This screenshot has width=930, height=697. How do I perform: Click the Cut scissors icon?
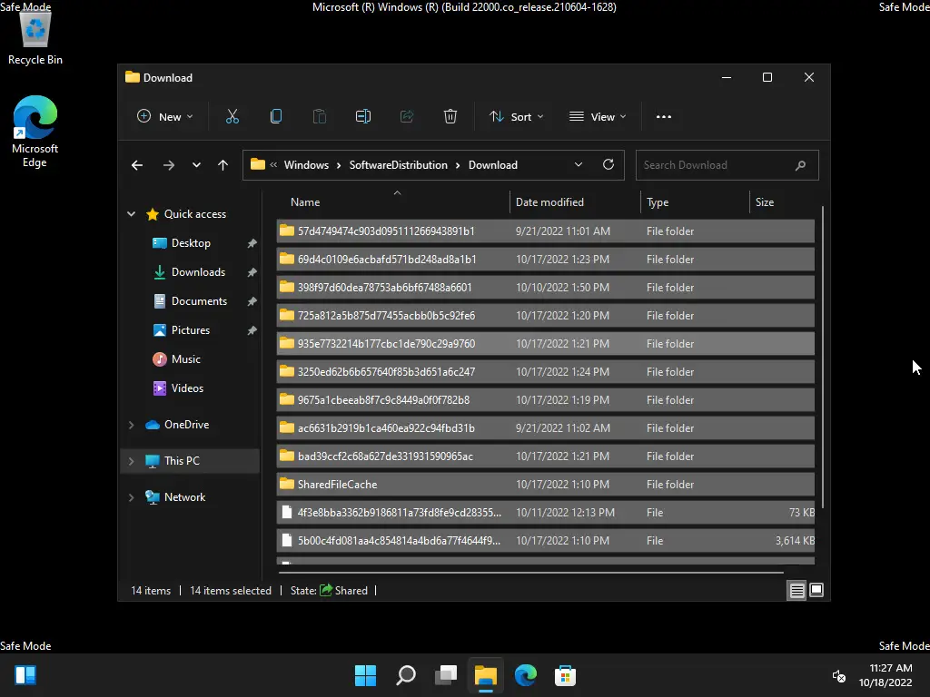point(232,117)
